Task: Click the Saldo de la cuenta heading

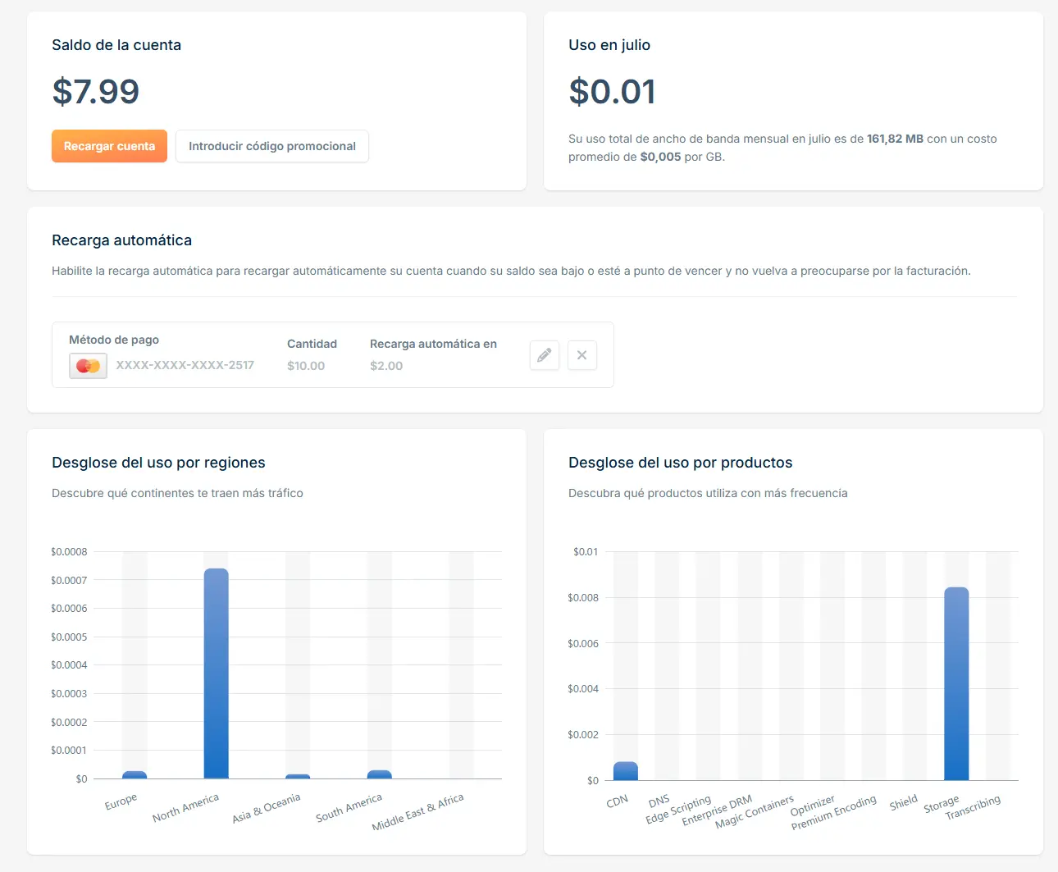Action: (116, 45)
